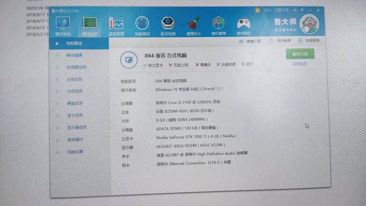Click the 鲁大师 mascot avatar
Image resolution: width=366 pixels, height=206 pixels.
pyautogui.click(x=310, y=24)
